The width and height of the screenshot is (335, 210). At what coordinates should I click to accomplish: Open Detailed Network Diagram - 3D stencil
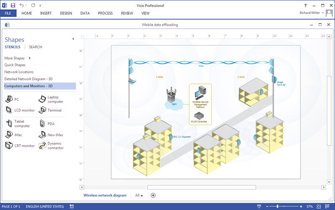pos(29,79)
